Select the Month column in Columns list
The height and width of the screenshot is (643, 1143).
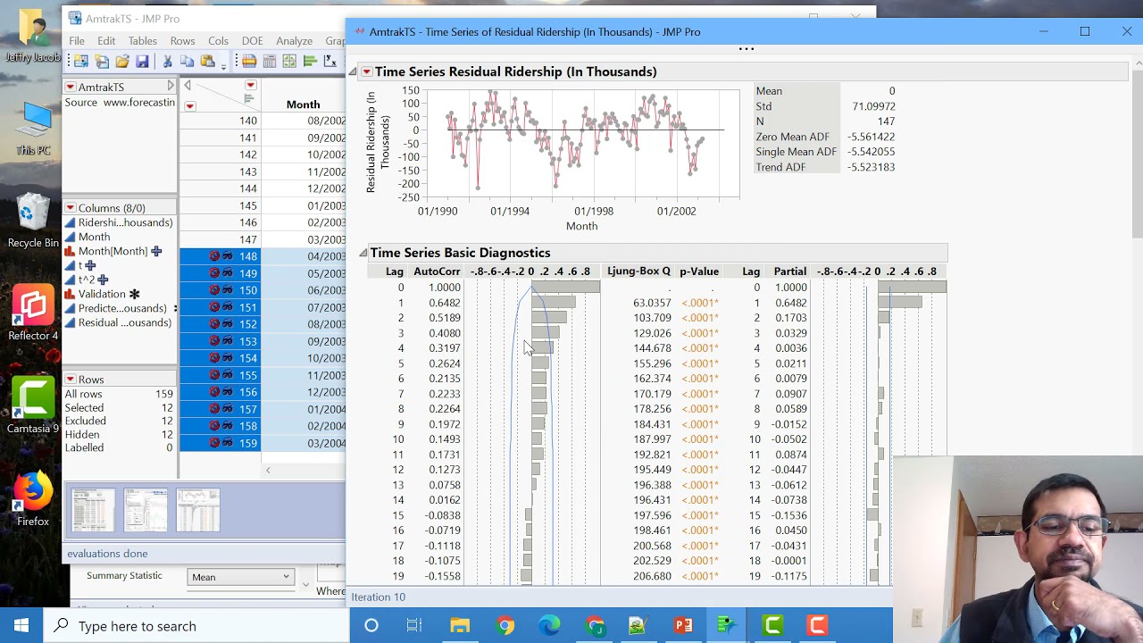pyautogui.click(x=94, y=237)
